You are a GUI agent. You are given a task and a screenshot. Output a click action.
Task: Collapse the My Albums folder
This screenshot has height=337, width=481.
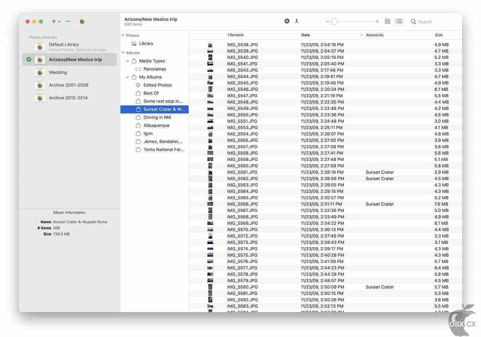[x=128, y=77]
